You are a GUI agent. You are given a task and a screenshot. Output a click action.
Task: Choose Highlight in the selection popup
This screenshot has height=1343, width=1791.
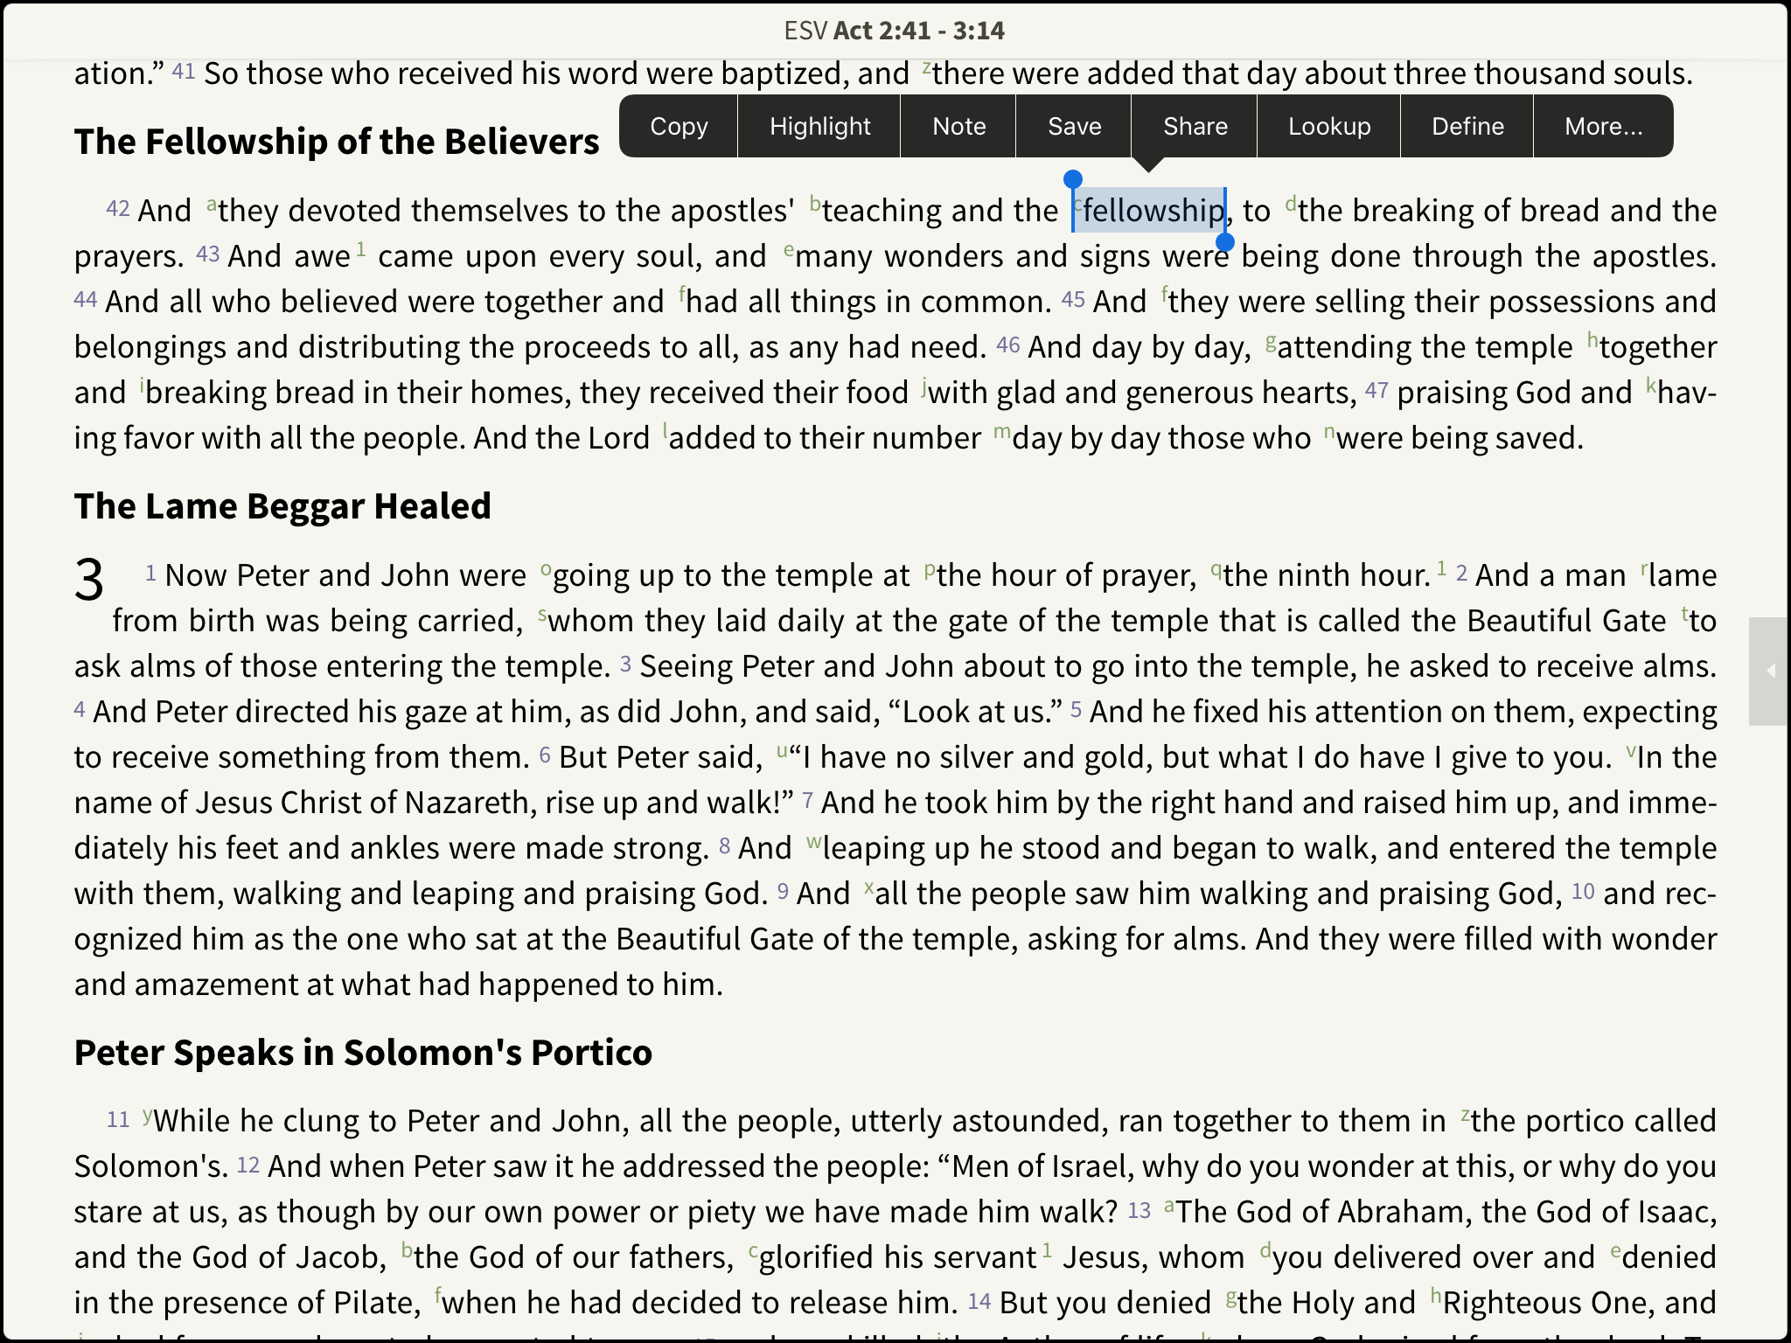(x=819, y=126)
